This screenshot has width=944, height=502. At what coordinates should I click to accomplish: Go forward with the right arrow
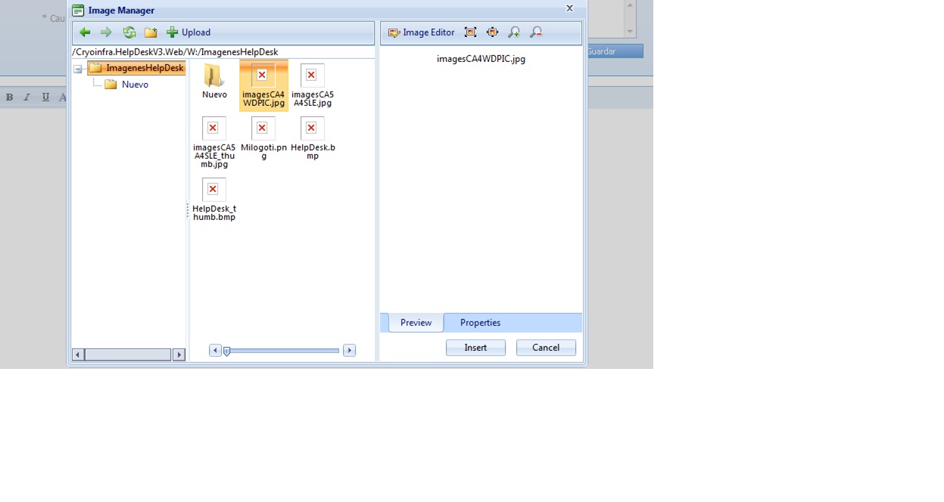click(x=106, y=33)
